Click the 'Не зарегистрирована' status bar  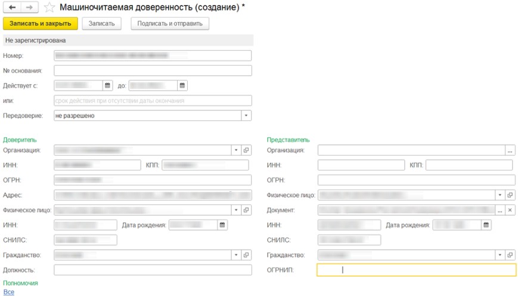click(128, 41)
